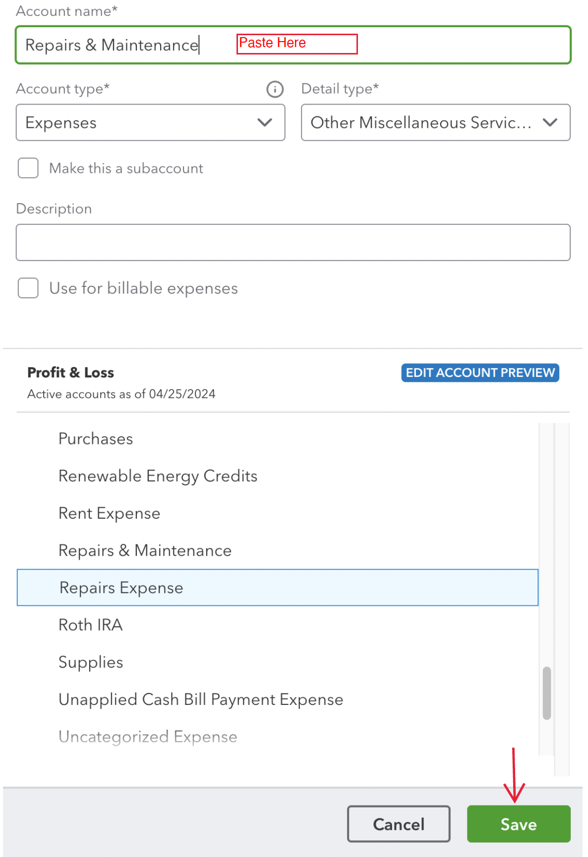
Task: Enable Use for billable expenses
Action: pos(28,288)
